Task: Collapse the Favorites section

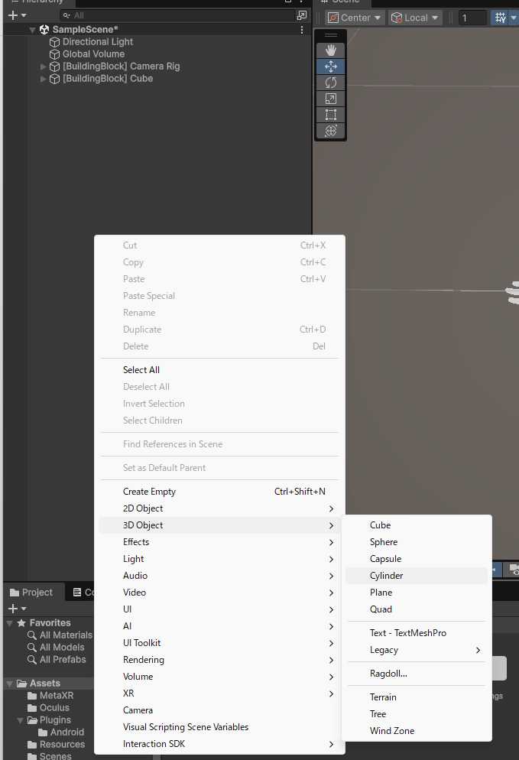Action: 9,623
